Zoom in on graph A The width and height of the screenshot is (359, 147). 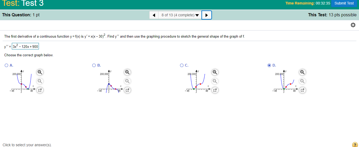point(39,72)
